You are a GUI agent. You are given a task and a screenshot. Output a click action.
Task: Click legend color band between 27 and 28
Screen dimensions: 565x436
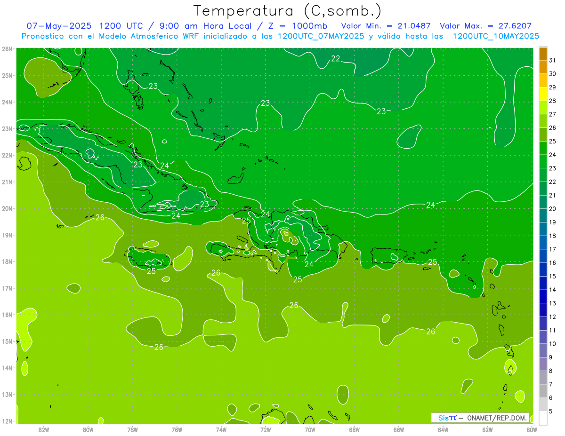(x=543, y=108)
